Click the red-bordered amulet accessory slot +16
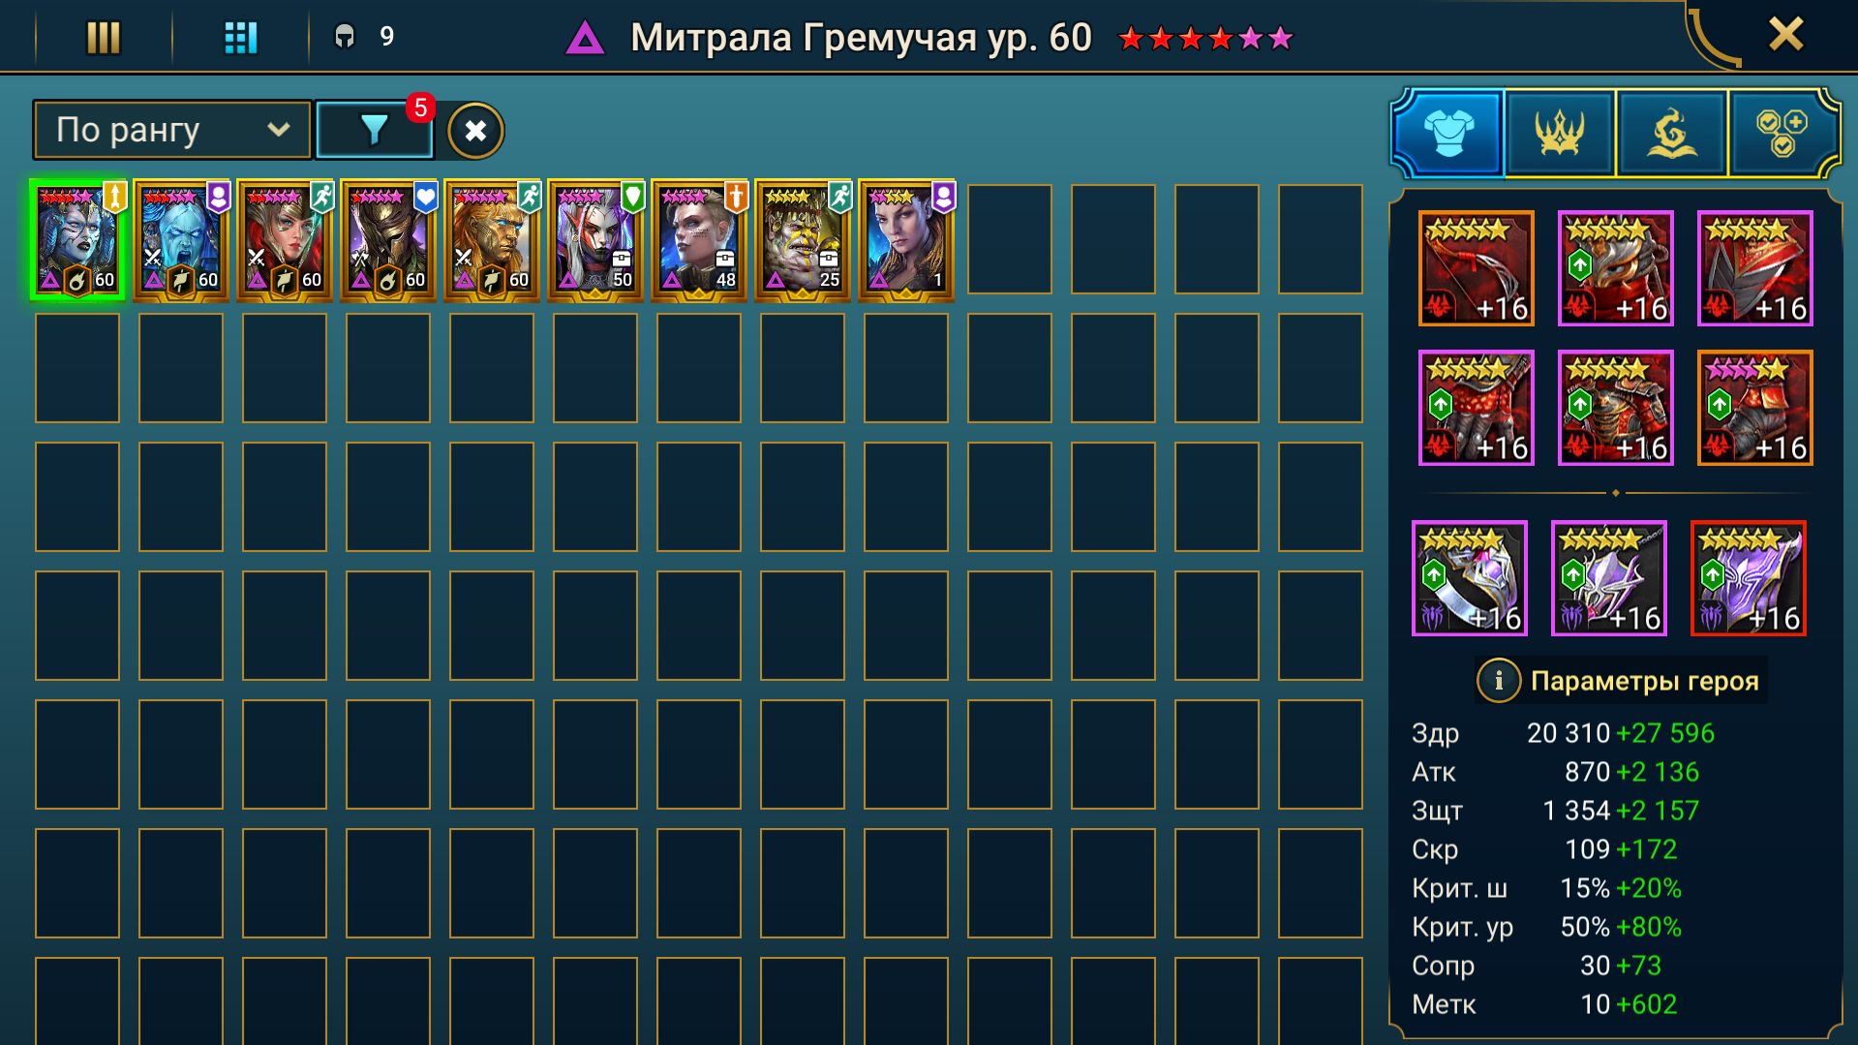 [1748, 578]
